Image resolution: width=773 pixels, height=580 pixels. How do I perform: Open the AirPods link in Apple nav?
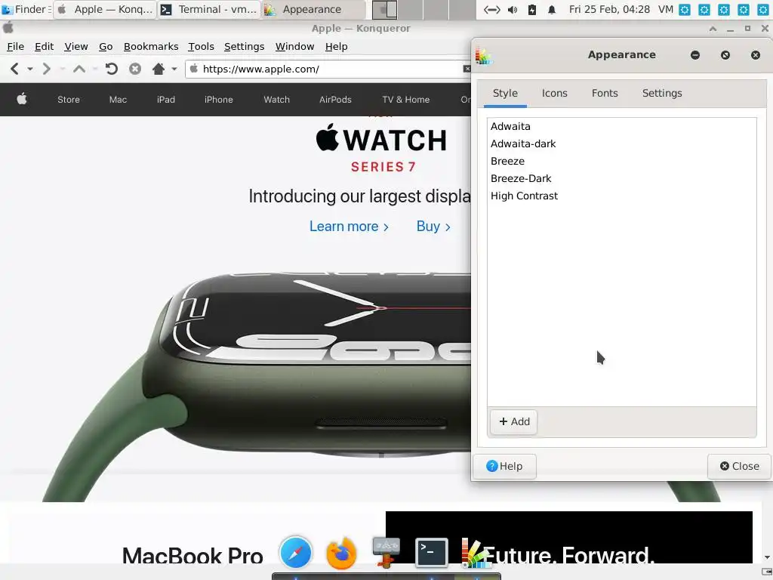tap(335, 100)
